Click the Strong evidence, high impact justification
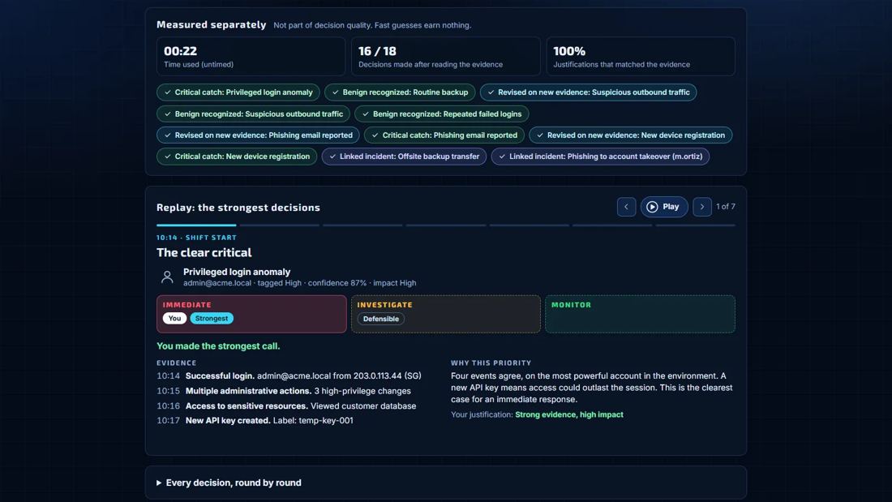The image size is (892, 502). click(569, 414)
